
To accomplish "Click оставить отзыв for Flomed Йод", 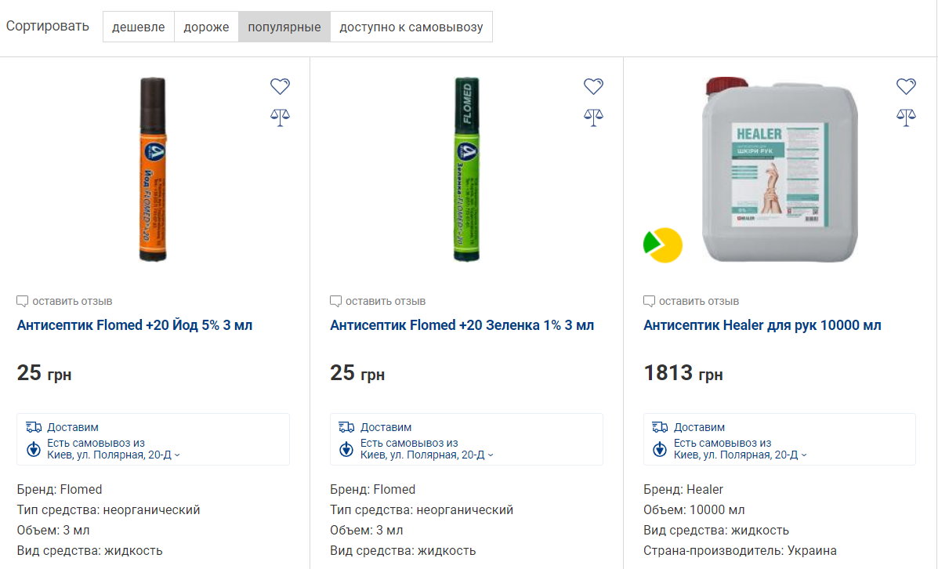I will 72,301.
